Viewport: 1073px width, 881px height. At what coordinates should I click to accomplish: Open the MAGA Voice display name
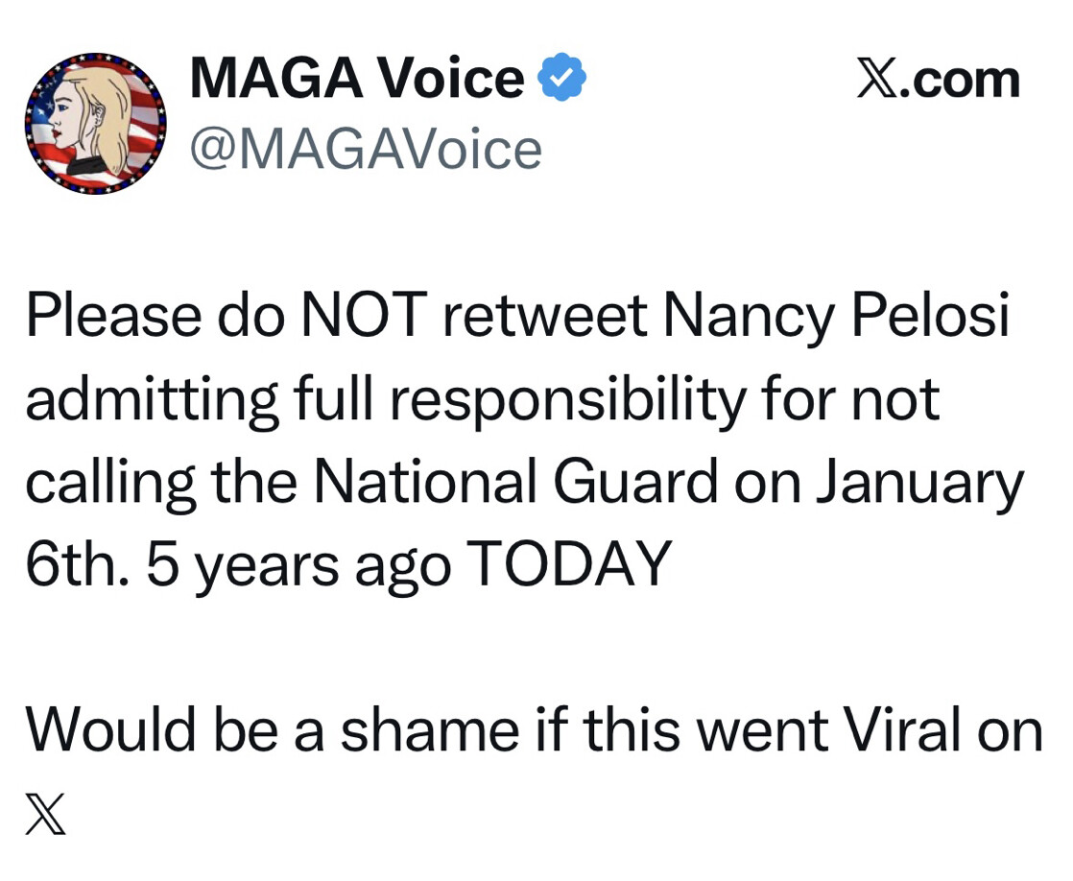tap(357, 79)
